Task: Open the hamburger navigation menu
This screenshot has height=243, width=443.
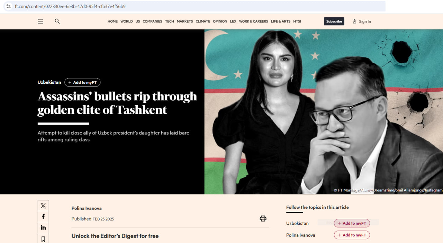Action: pyautogui.click(x=40, y=21)
